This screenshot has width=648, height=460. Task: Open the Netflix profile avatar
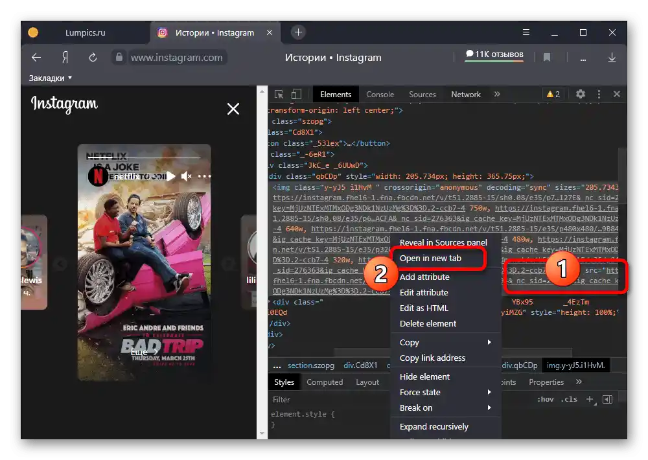(x=98, y=176)
